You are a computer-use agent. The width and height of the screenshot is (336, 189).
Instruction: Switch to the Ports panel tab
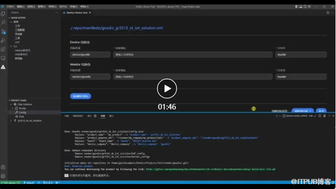coord(89,116)
